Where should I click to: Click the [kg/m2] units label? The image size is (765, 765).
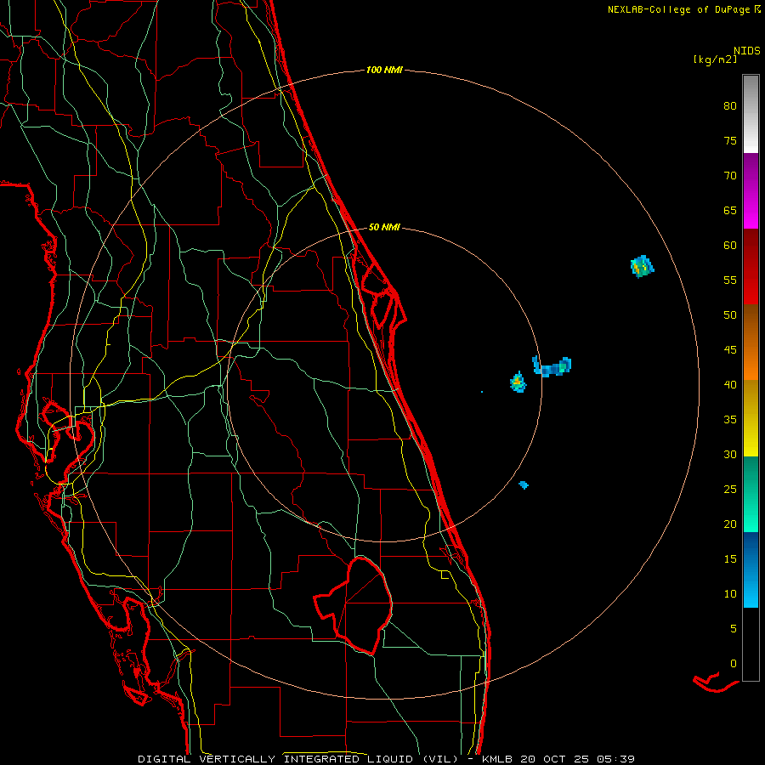click(x=715, y=59)
